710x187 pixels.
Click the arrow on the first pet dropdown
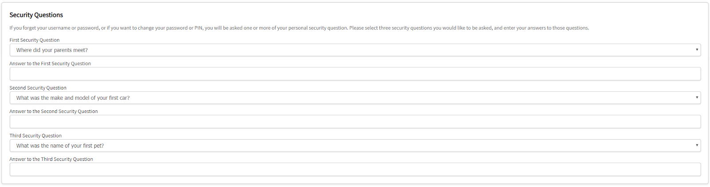[697, 145]
